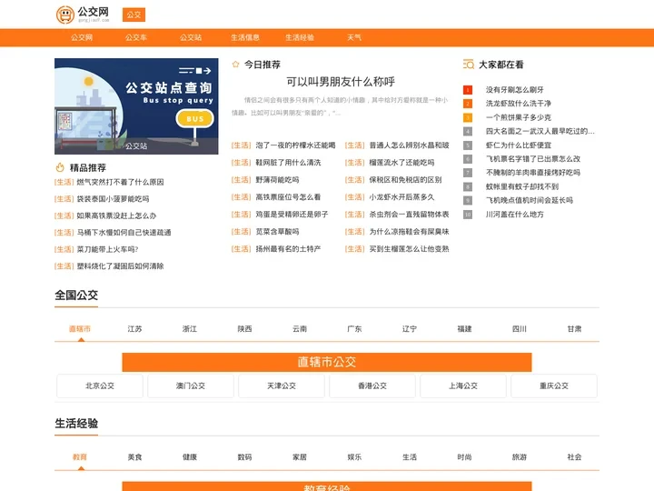Open 公交网 in the orange navigation bar
Viewport: 654px width, 491px height.
point(82,37)
